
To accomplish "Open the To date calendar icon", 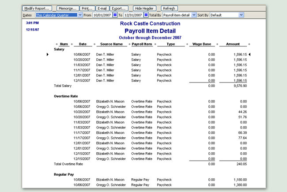I will (x=146, y=15).
